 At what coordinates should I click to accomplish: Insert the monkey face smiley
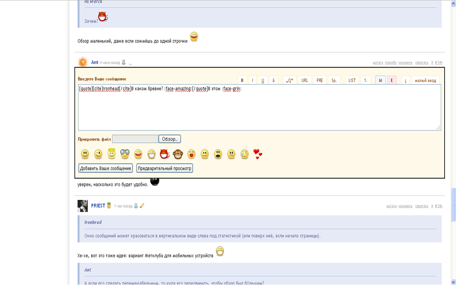(178, 154)
